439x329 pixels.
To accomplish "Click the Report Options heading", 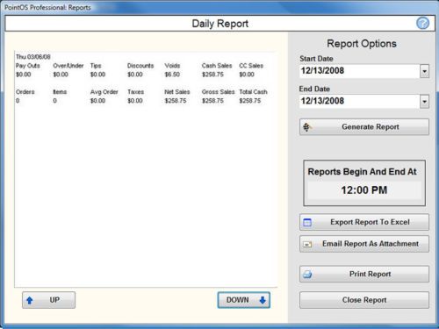I will click(362, 44).
